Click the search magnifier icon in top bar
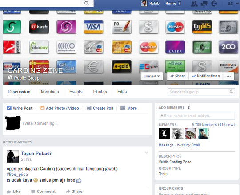The height and width of the screenshot is (195, 240). (87, 3)
